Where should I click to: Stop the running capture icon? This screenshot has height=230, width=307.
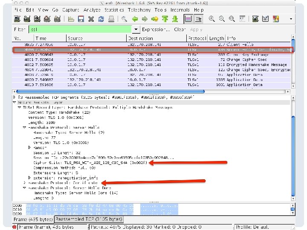[x=47, y=19]
